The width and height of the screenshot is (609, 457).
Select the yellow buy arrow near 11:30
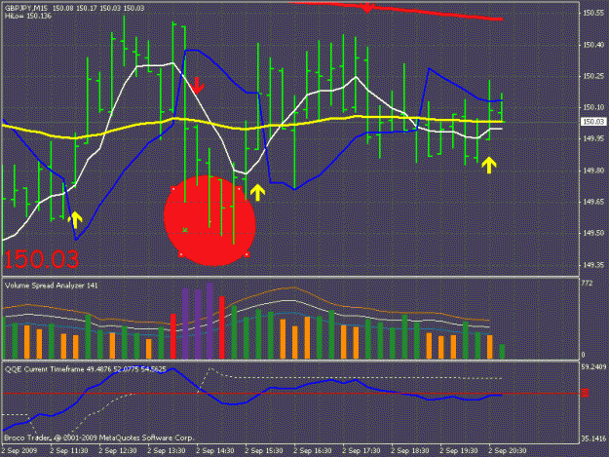coord(75,220)
